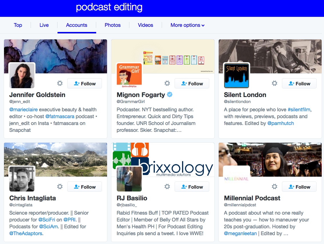Viewport: 324px width, 244px height.
Task: Open RJ Basilio's profile photo
Action: pyautogui.click(x=129, y=179)
